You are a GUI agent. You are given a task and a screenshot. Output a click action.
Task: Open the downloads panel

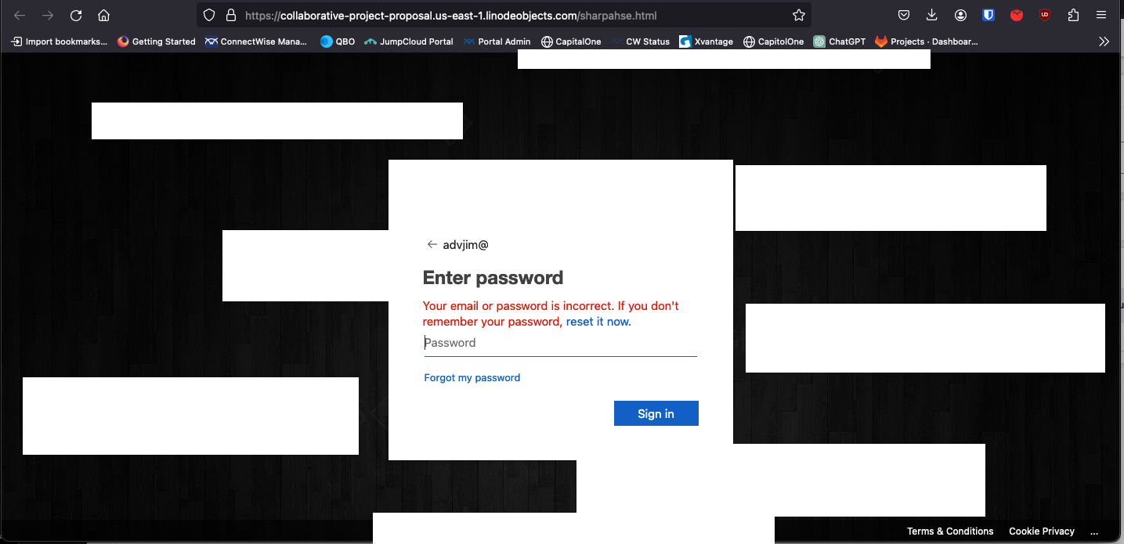click(932, 15)
